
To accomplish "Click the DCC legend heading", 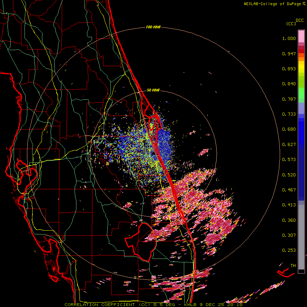I will point(299,20).
